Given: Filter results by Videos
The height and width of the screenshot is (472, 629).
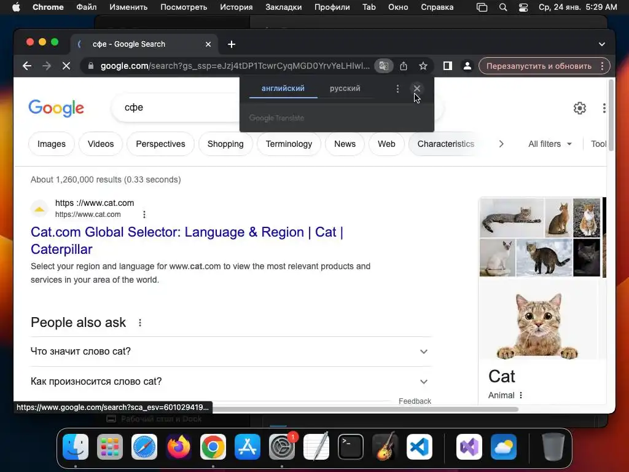Looking at the screenshot, I should (101, 144).
